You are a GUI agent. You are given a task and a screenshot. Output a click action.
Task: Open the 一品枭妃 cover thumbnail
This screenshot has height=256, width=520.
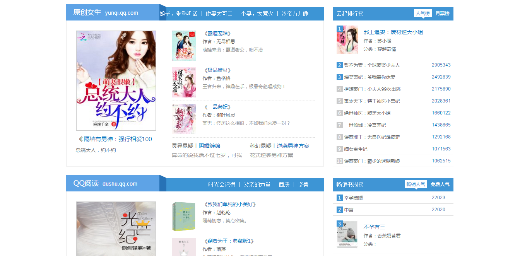click(x=184, y=119)
